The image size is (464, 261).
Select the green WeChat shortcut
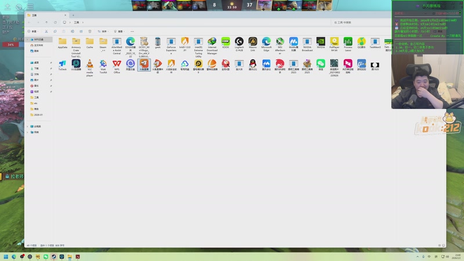321,65
